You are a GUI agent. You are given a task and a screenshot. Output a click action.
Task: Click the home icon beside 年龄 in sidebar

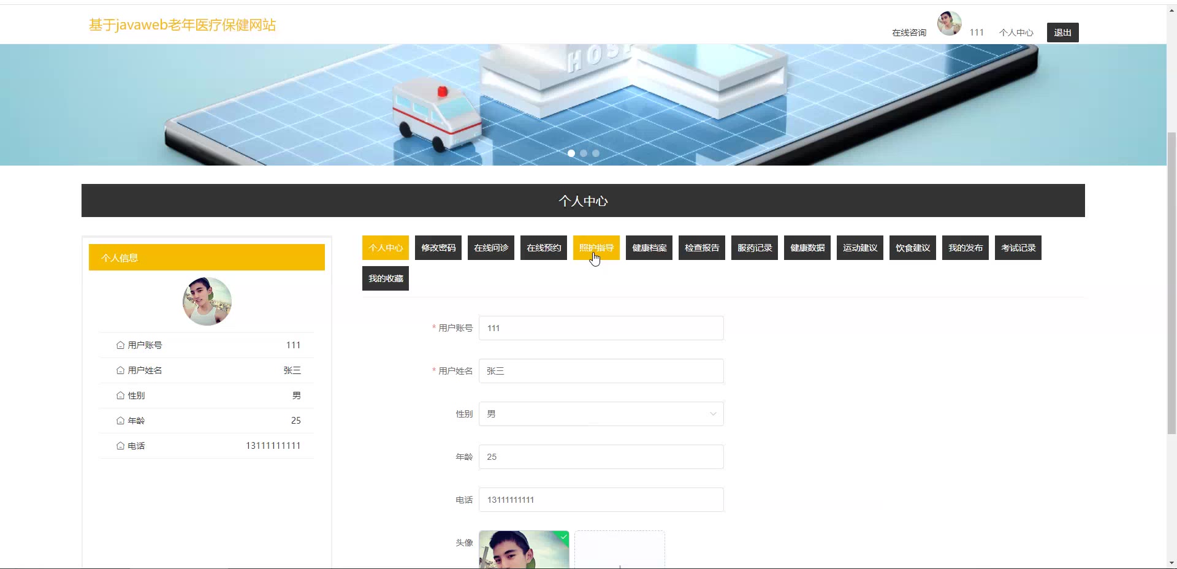click(120, 421)
